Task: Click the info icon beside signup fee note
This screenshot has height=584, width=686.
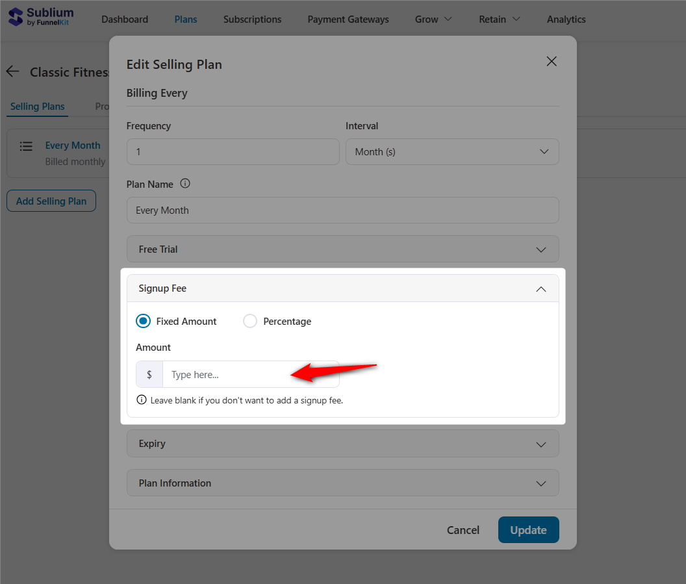Action: [142, 400]
